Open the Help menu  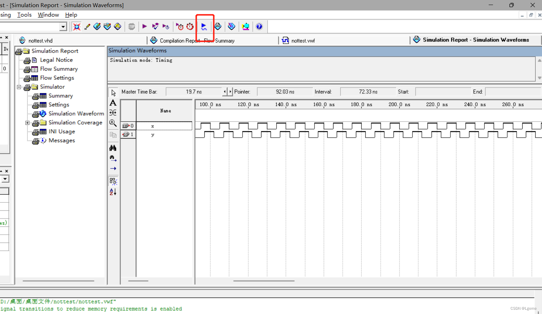tap(71, 15)
